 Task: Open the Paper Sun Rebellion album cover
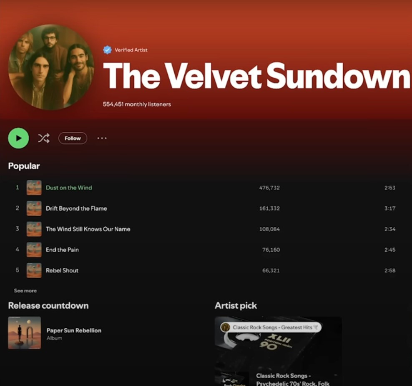(x=25, y=333)
